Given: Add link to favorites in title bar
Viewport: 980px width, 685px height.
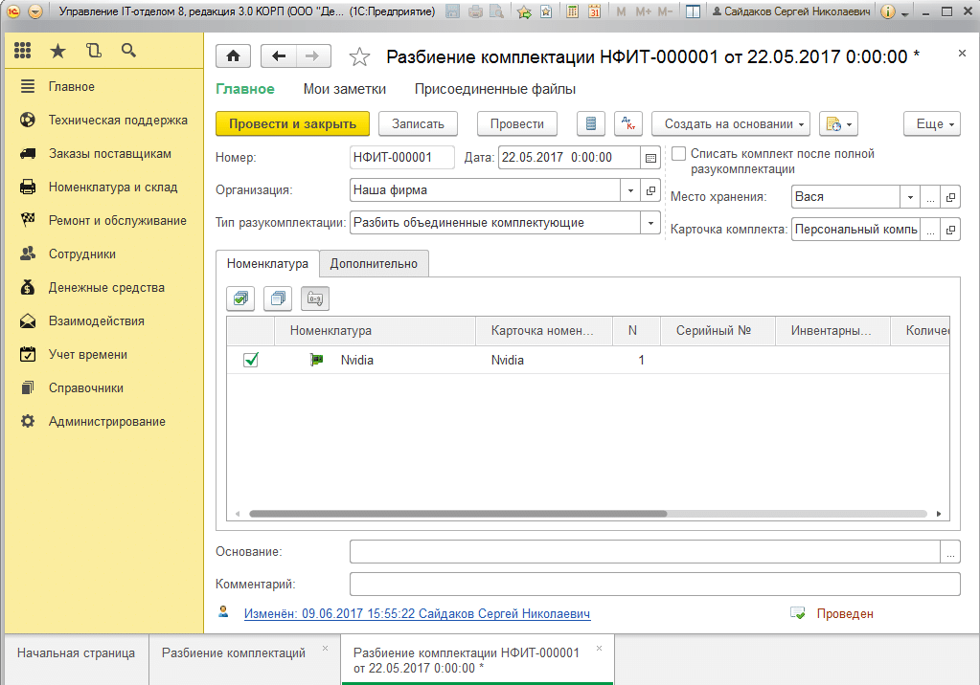Looking at the screenshot, I should click(x=524, y=11).
